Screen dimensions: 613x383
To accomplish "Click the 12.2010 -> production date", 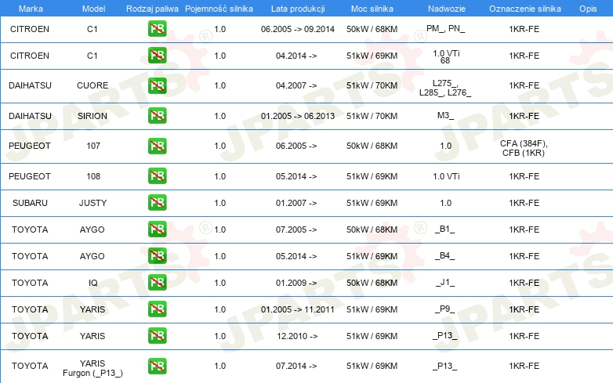I will [297, 336].
